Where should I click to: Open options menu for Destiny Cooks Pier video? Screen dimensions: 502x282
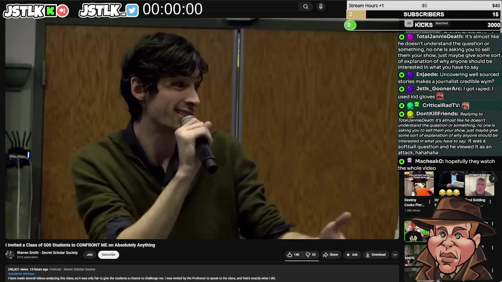coord(429,202)
